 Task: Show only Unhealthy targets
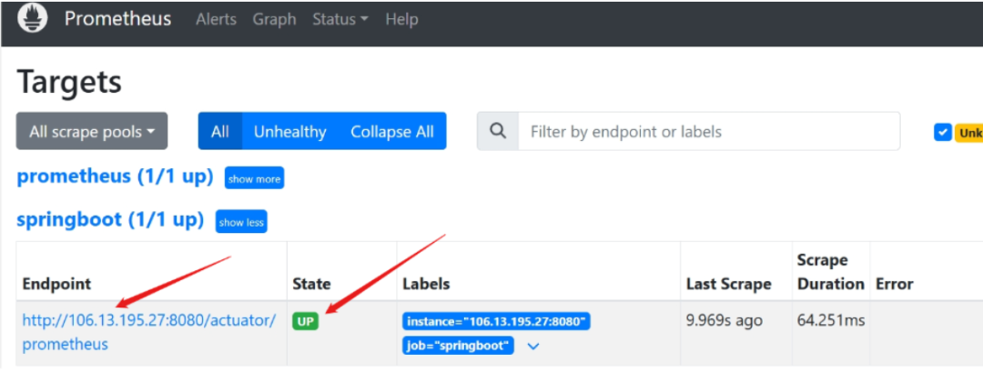pyautogui.click(x=289, y=131)
